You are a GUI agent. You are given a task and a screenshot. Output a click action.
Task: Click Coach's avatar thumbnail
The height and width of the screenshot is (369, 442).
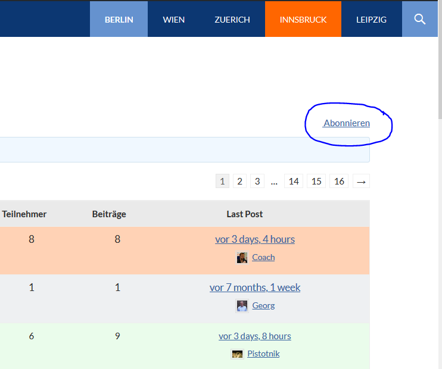242,258
